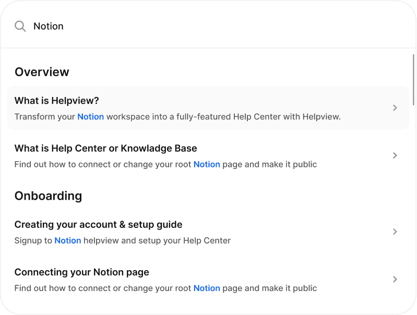Click the "Onboarding" section heading
417x315 pixels.
(48, 196)
